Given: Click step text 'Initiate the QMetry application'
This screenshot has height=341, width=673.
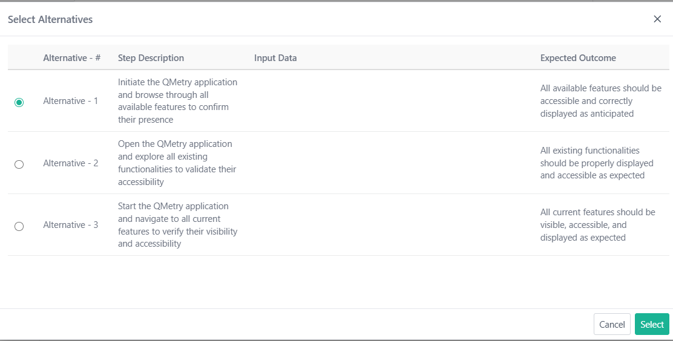Looking at the screenshot, I should click(x=178, y=101).
